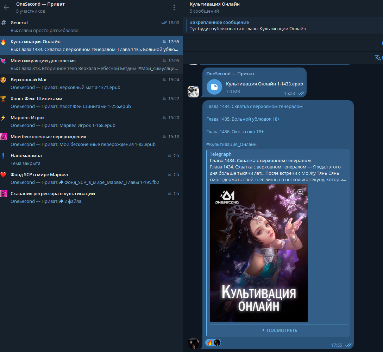Open the avatar beside the chapter post
Viewport: 383px width, 352px height.
point(194,344)
